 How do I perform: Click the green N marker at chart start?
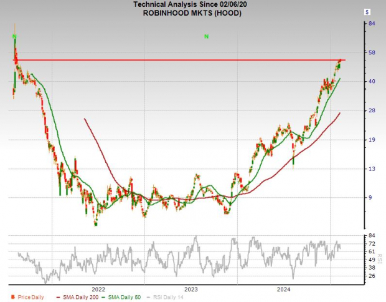[14, 37]
